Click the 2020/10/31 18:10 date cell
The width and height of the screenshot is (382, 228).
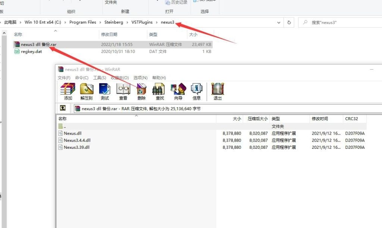[118, 51]
